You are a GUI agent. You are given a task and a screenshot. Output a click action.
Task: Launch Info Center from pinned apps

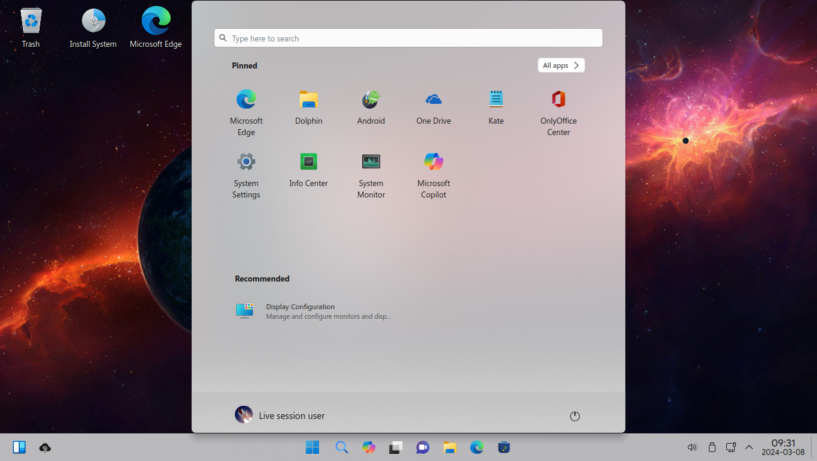point(309,169)
